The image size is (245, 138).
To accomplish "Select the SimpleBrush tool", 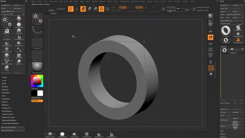I will [x=238, y=41].
